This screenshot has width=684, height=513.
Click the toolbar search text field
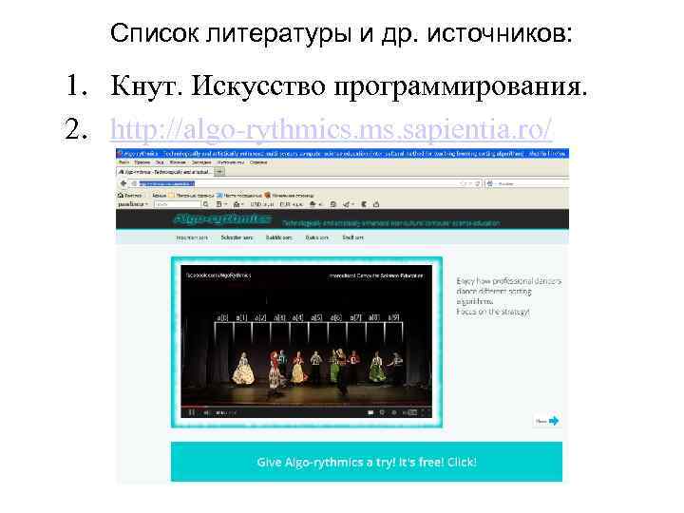pos(177,204)
